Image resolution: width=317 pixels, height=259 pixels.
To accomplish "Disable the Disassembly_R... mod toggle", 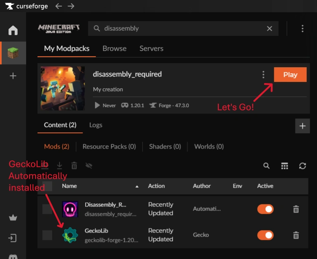I will click(x=265, y=209).
